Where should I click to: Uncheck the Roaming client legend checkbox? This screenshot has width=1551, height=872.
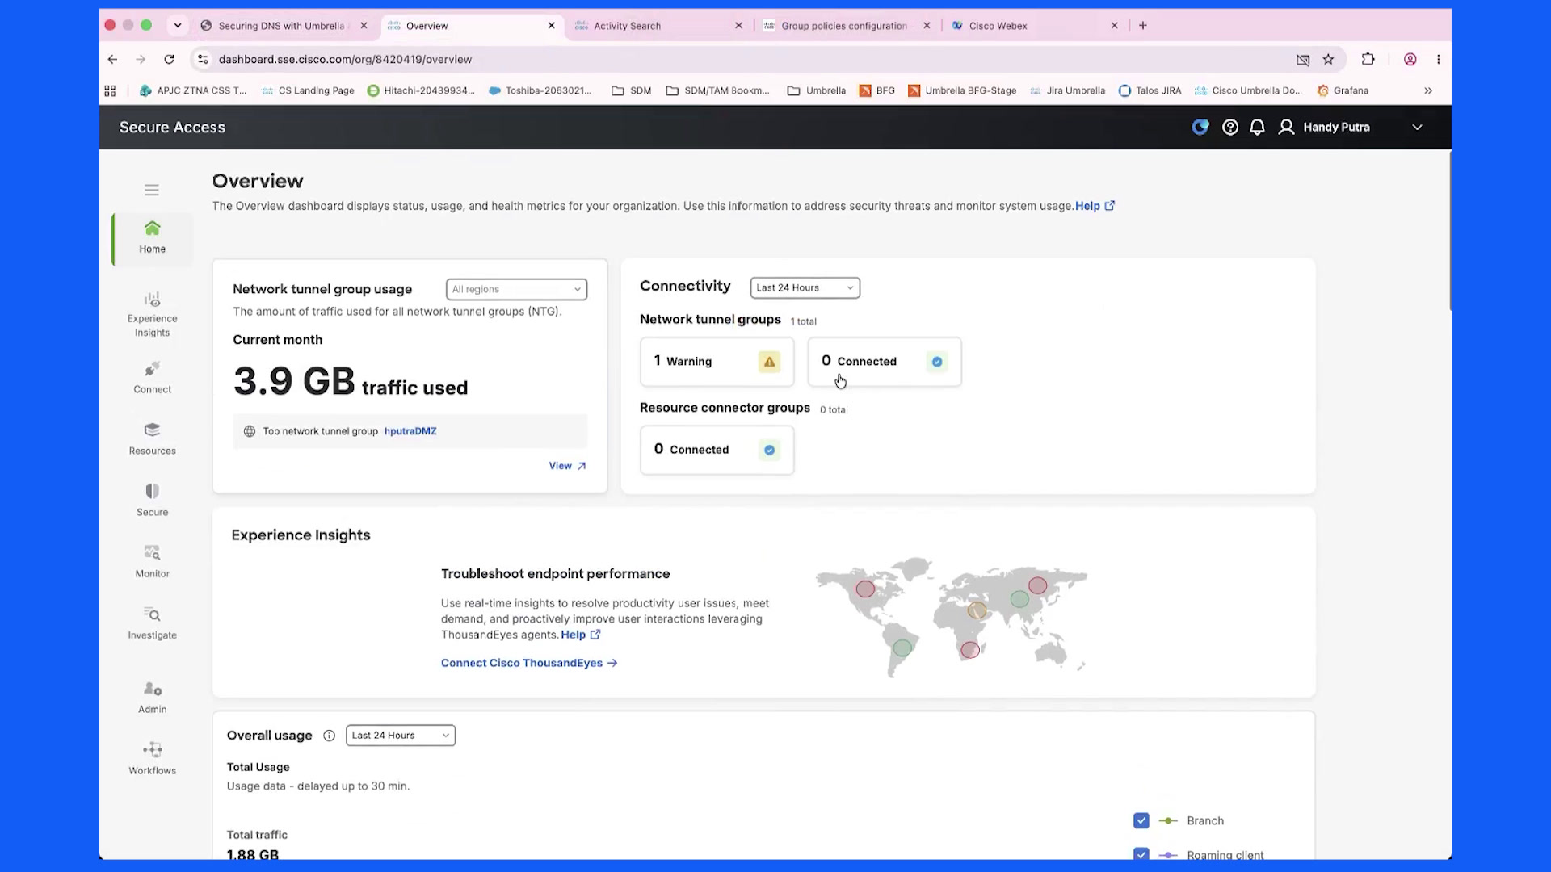[x=1141, y=854]
